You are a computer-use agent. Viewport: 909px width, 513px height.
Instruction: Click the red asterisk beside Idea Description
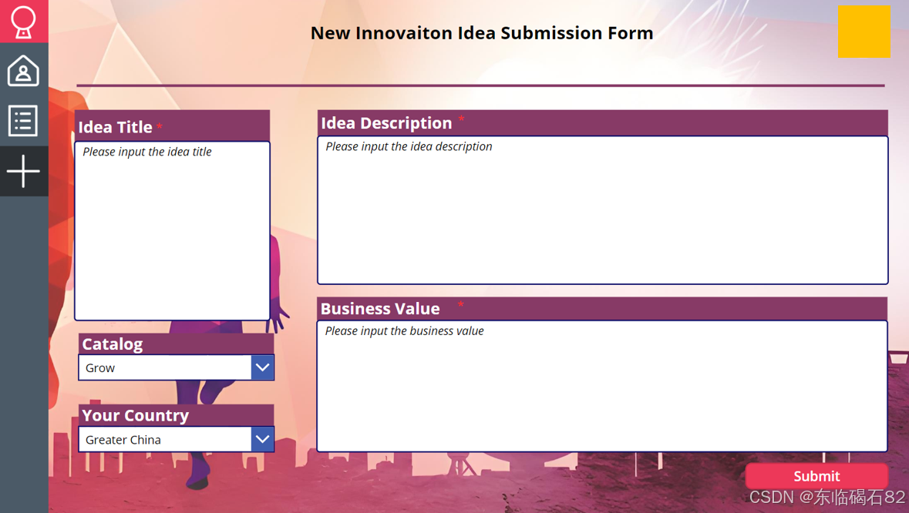point(462,119)
